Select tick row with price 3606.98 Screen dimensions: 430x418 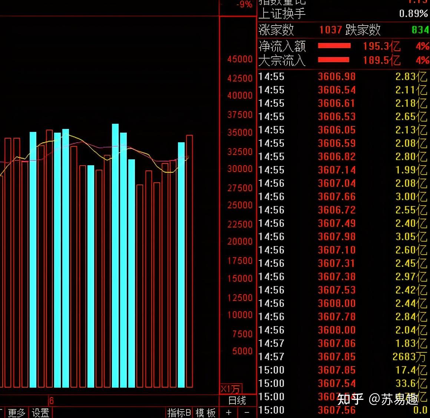[343, 76]
